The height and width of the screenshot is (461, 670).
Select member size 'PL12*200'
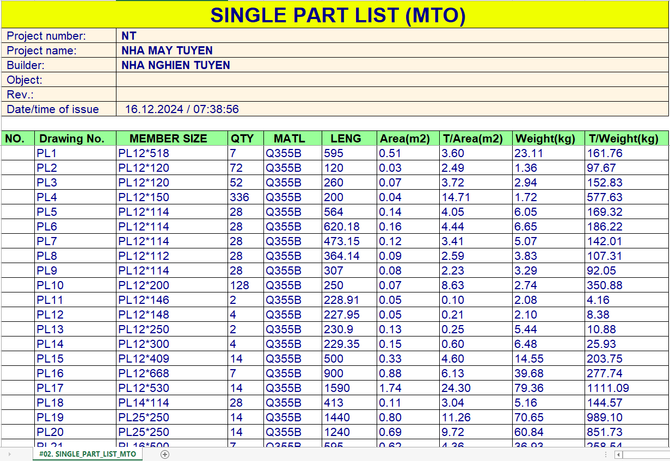(x=172, y=285)
